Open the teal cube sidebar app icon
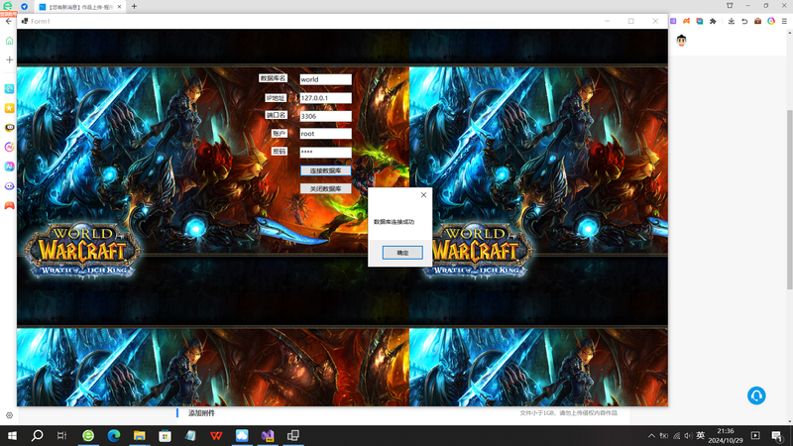Viewport: 793px width, 446px height. pos(9,88)
